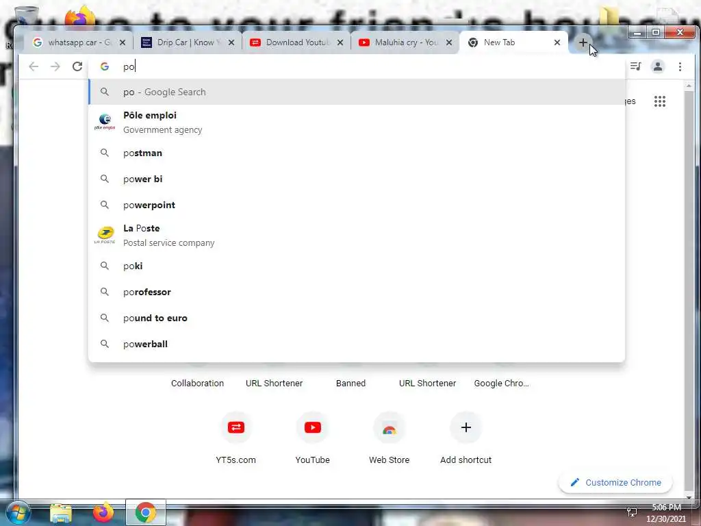Image resolution: width=701 pixels, height=526 pixels.
Task: Open the media control playlist icon
Action: (x=635, y=66)
